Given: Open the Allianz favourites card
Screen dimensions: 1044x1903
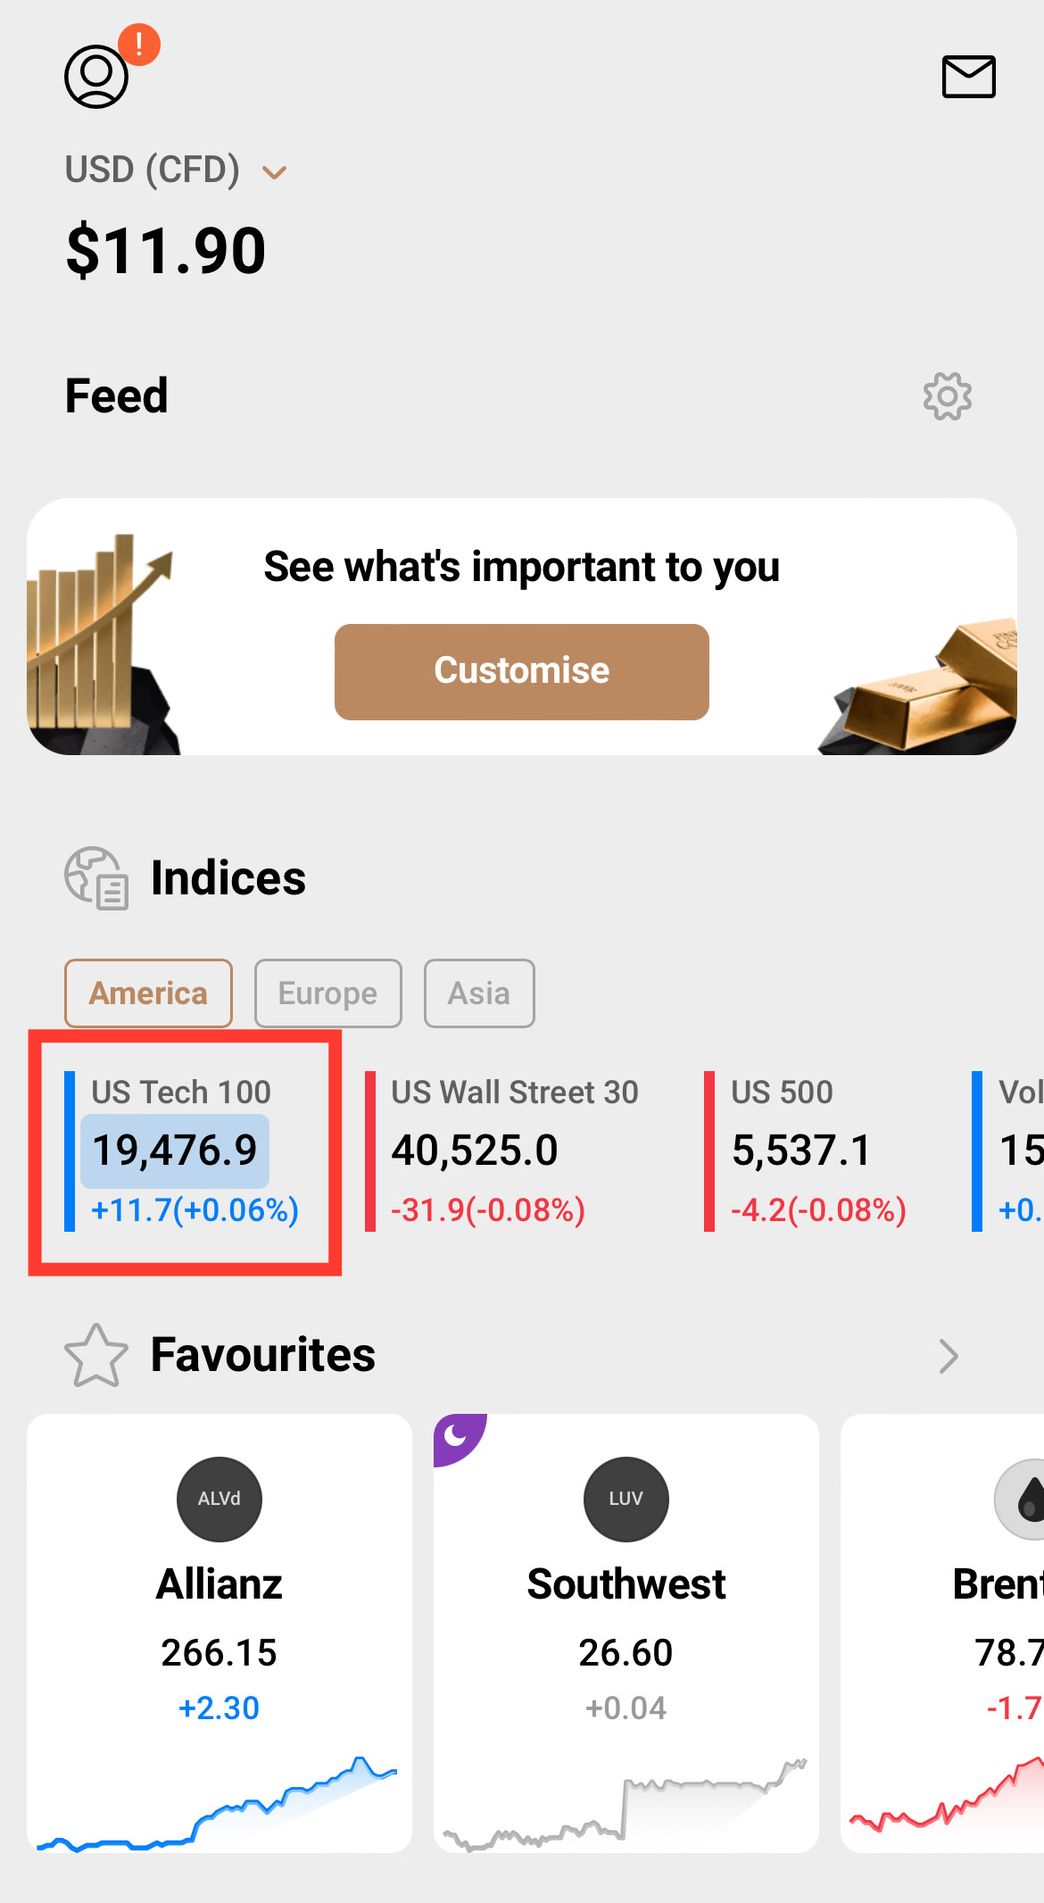Looking at the screenshot, I should click(x=220, y=1632).
